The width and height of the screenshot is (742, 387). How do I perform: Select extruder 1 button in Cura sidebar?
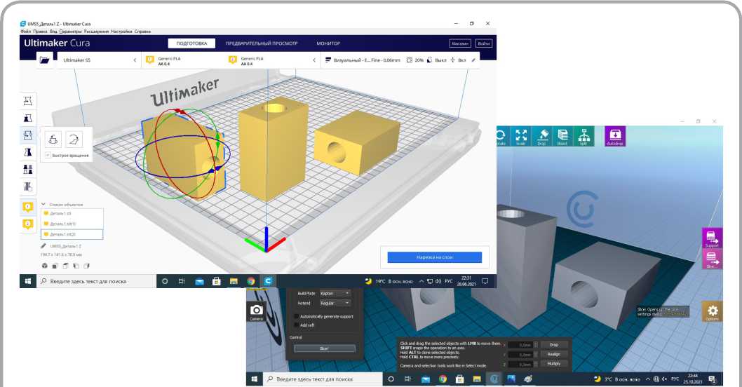click(28, 207)
